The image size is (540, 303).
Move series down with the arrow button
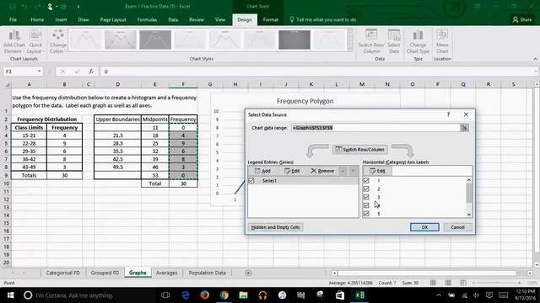pos(353,171)
